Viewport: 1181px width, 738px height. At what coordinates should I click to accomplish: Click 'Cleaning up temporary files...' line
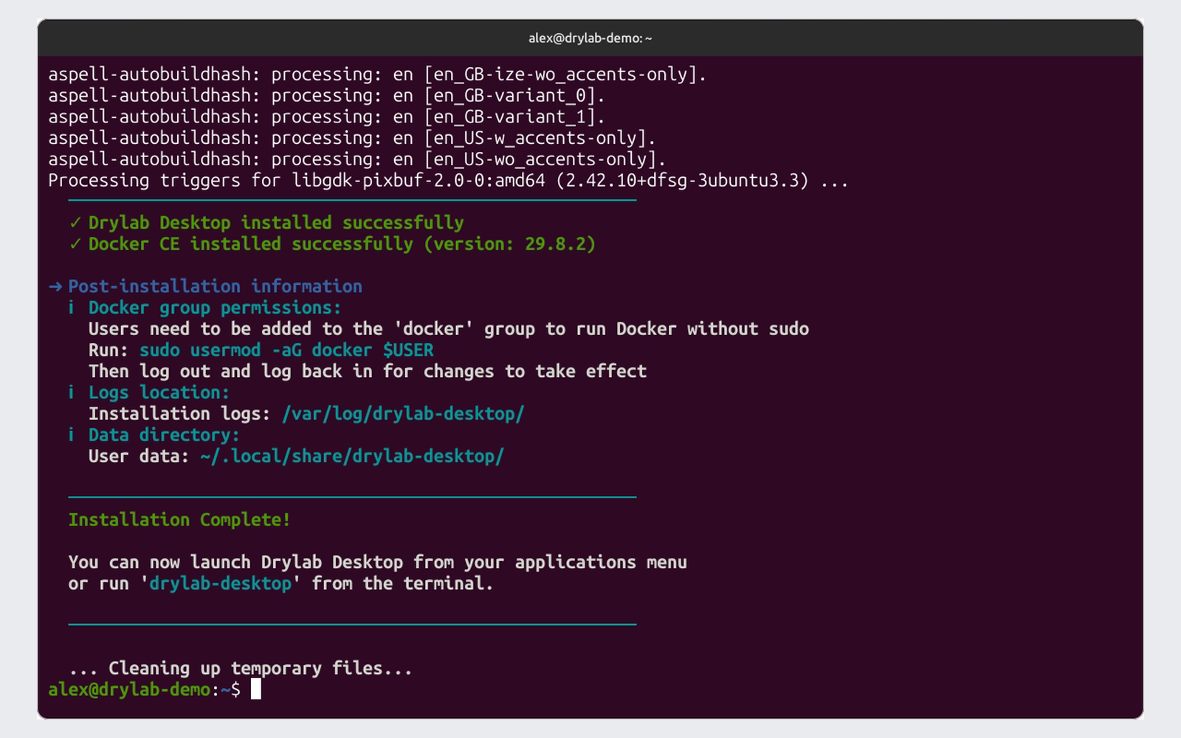[x=241, y=669]
